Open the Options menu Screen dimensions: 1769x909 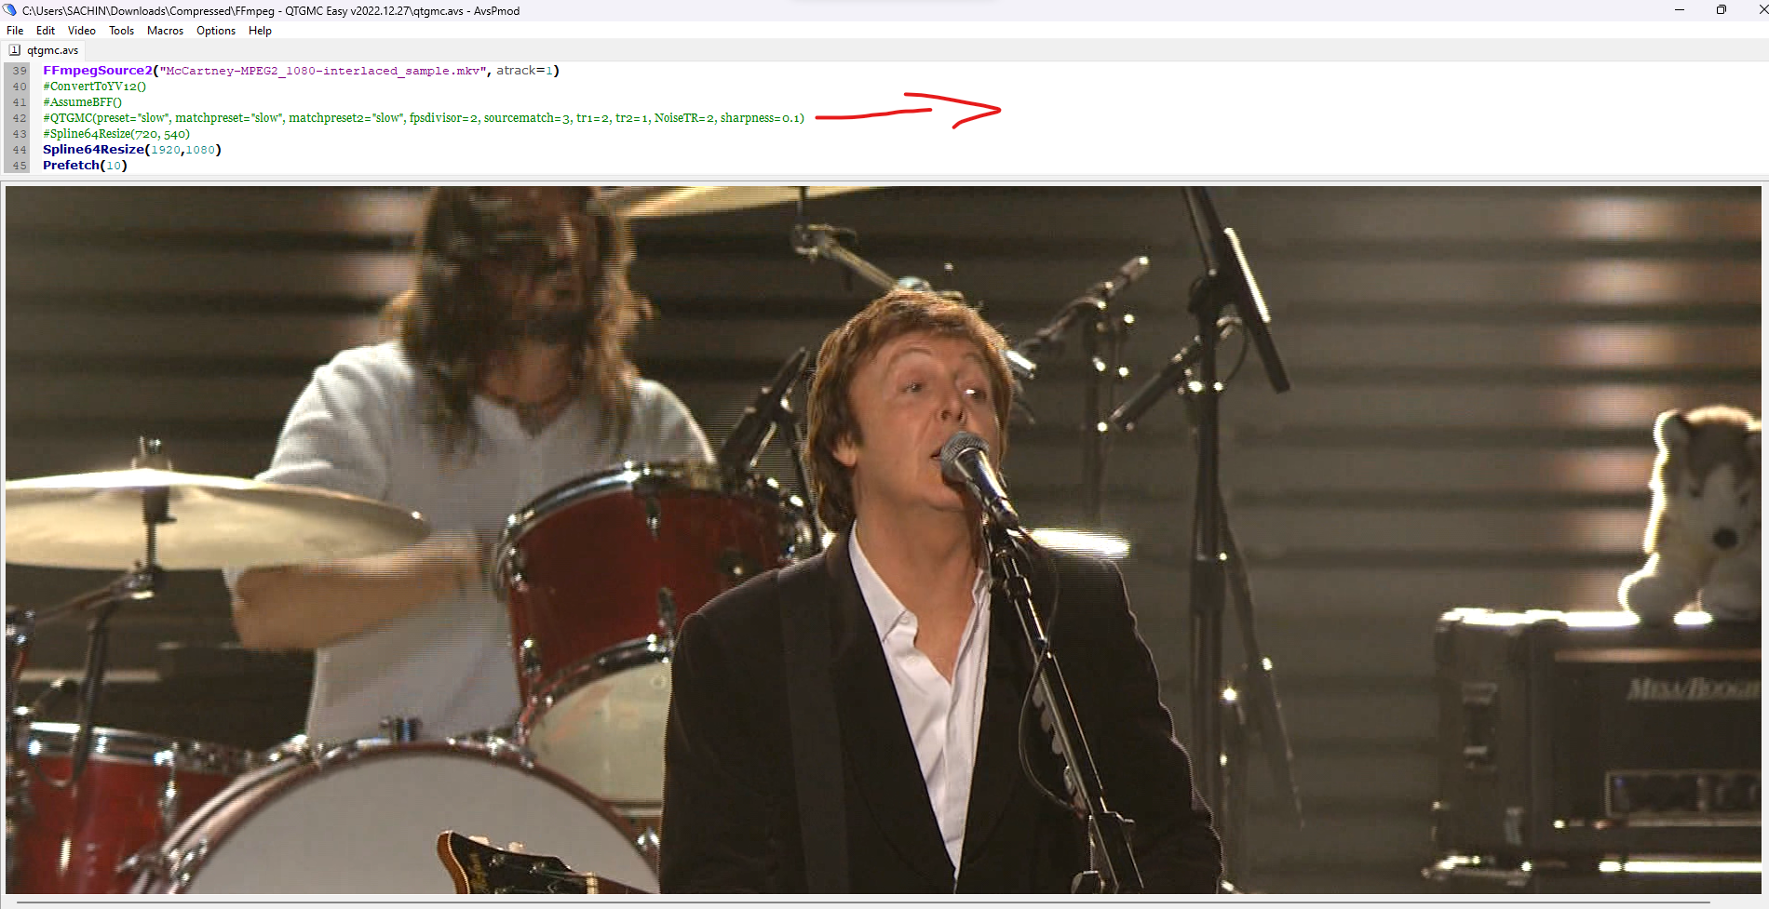216,31
